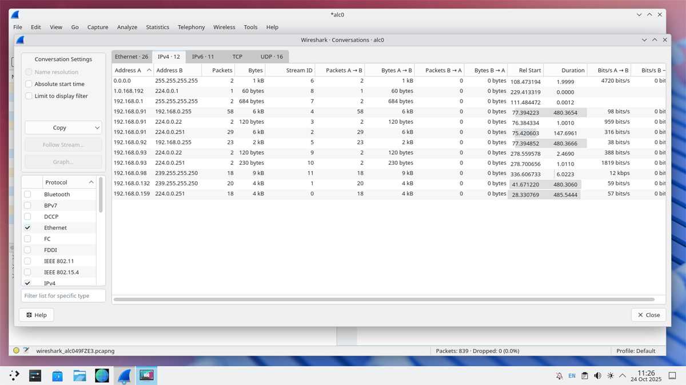The width and height of the screenshot is (686, 385).
Task: Open capture file properties icon in status bar
Action: 26,351
